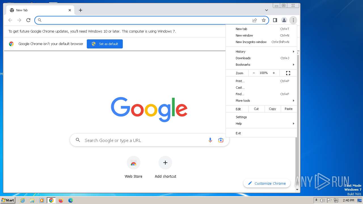Screen dimensions: 363x204
Task: Open the side panel icon
Action: point(275,20)
